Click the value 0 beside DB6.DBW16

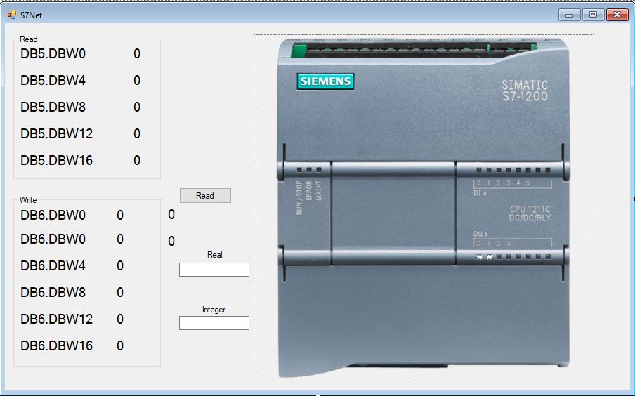click(x=120, y=346)
